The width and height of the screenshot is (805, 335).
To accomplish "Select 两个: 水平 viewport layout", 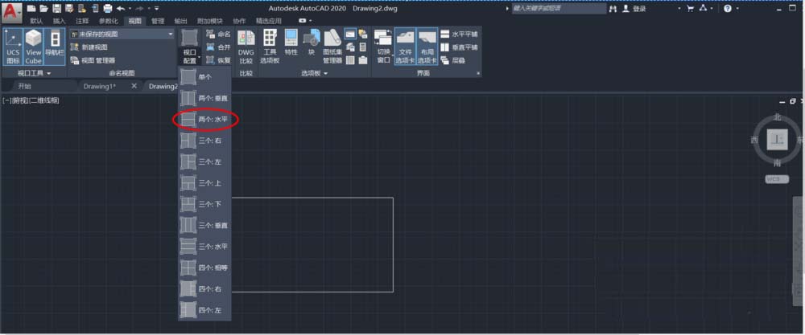I will (x=205, y=120).
